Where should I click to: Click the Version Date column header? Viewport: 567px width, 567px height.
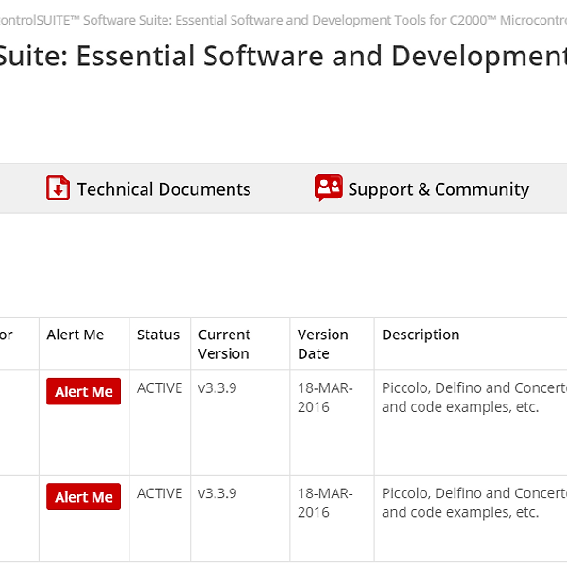point(322,344)
